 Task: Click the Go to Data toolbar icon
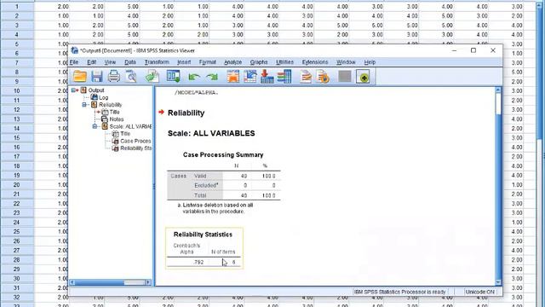coord(232,76)
